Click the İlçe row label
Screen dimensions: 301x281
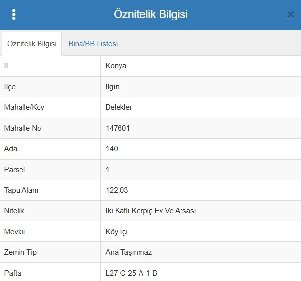tap(10, 87)
